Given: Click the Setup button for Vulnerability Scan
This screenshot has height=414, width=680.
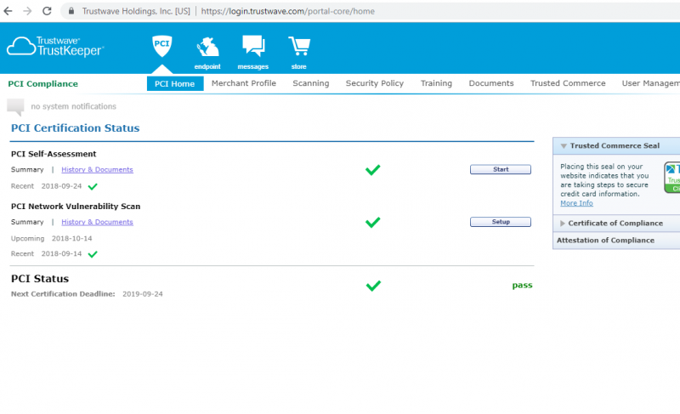Looking at the screenshot, I should tap(500, 222).
